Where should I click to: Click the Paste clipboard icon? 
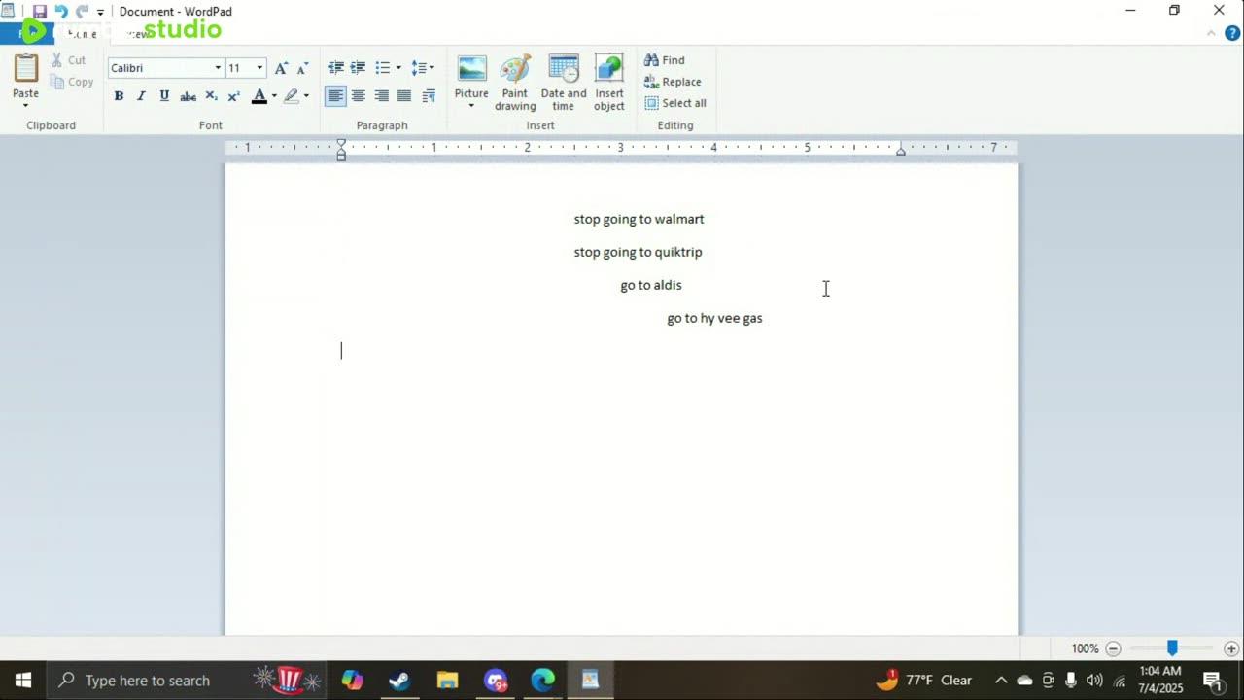point(25,68)
